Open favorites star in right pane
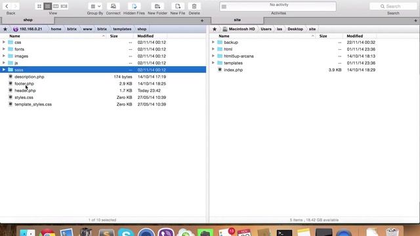The image size is (420, 236). 215,29
